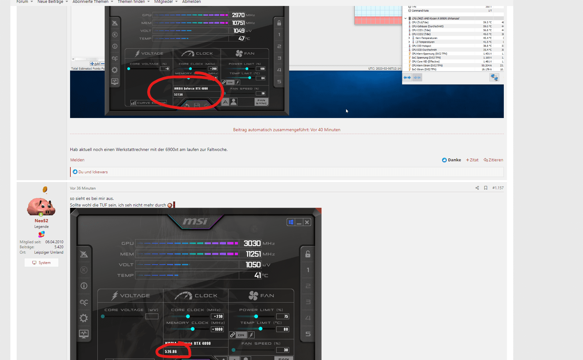This screenshot has width=583, height=360.
Task: Click OC scanner icon in upper Afterburner sidebar
Action: (115, 58)
